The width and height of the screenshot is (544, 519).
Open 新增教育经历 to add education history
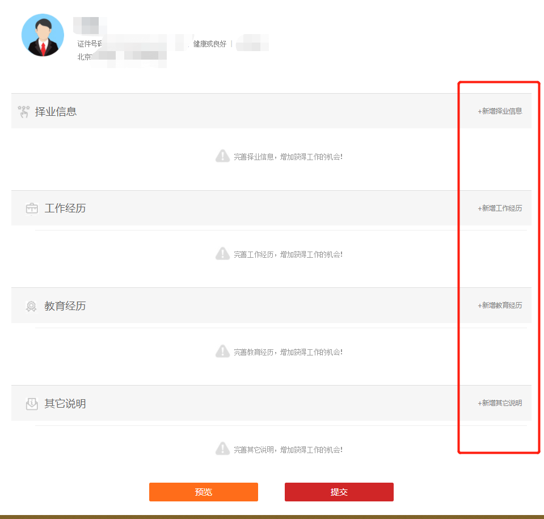497,305
